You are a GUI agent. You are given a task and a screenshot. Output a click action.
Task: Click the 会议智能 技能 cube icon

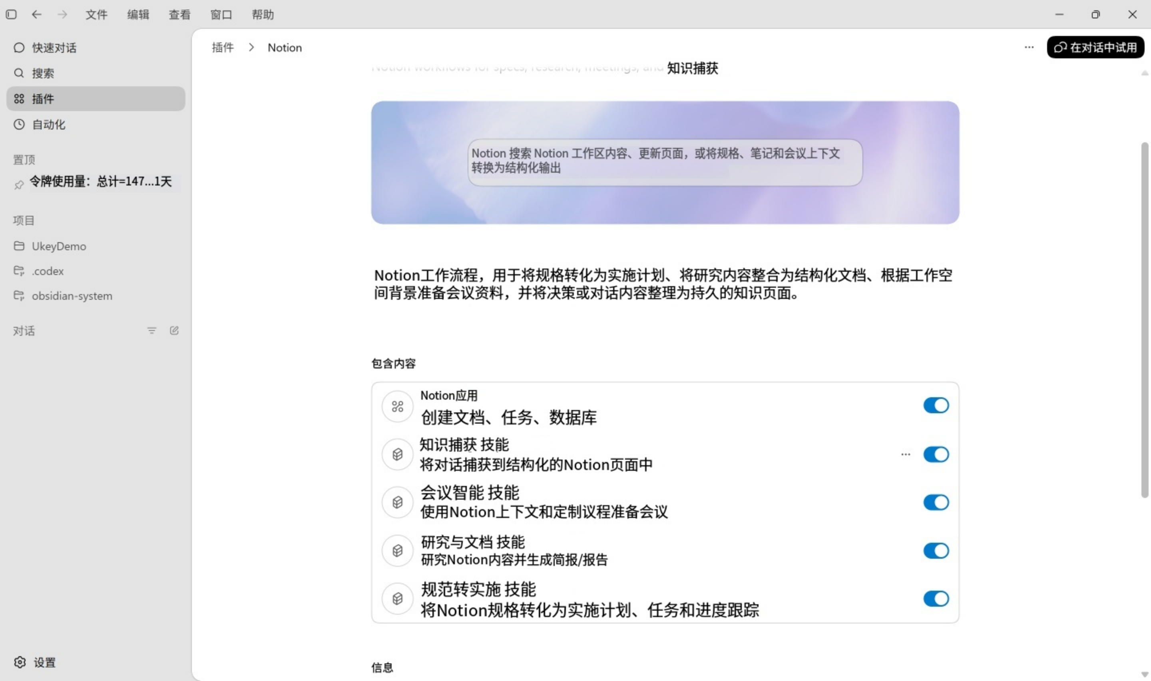coord(397,502)
